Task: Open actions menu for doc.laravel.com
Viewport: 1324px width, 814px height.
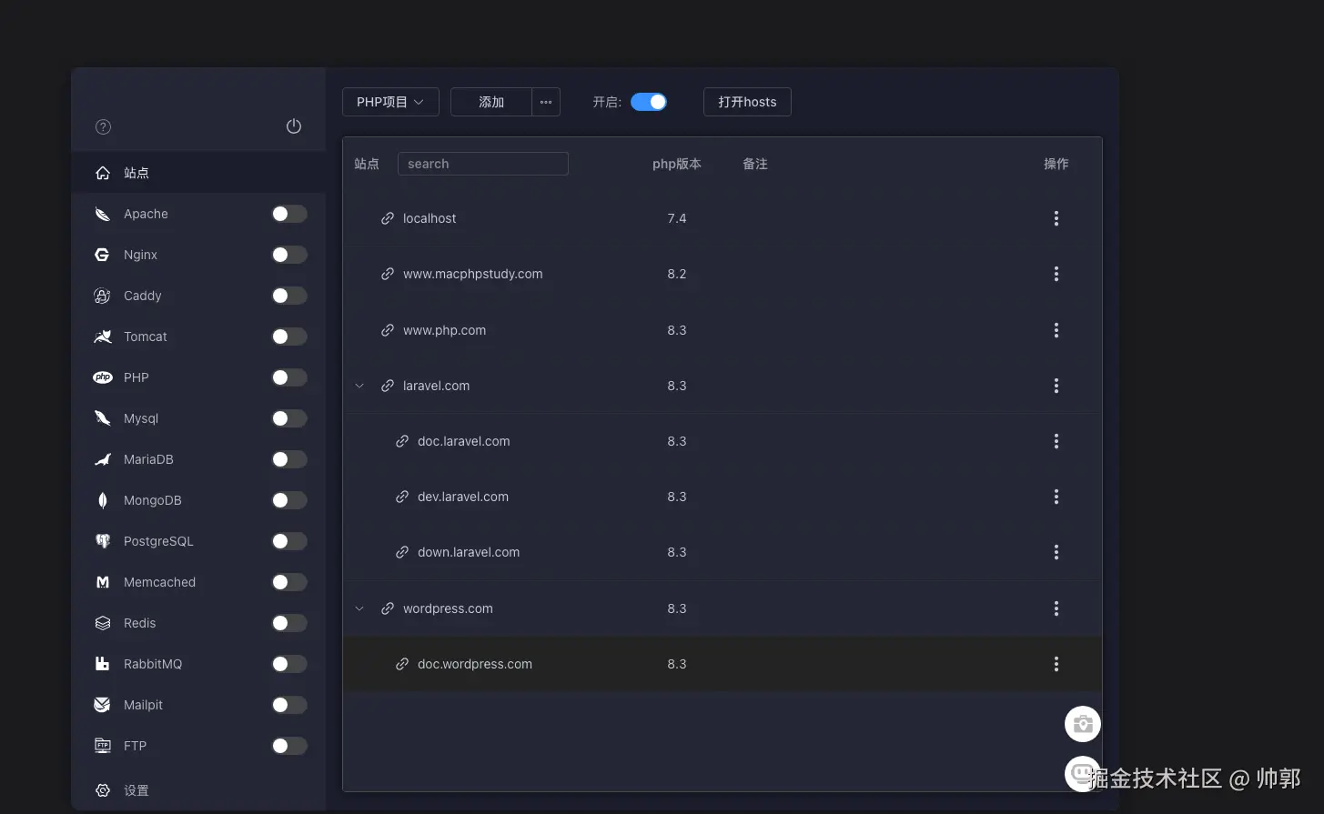Action: click(x=1056, y=441)
